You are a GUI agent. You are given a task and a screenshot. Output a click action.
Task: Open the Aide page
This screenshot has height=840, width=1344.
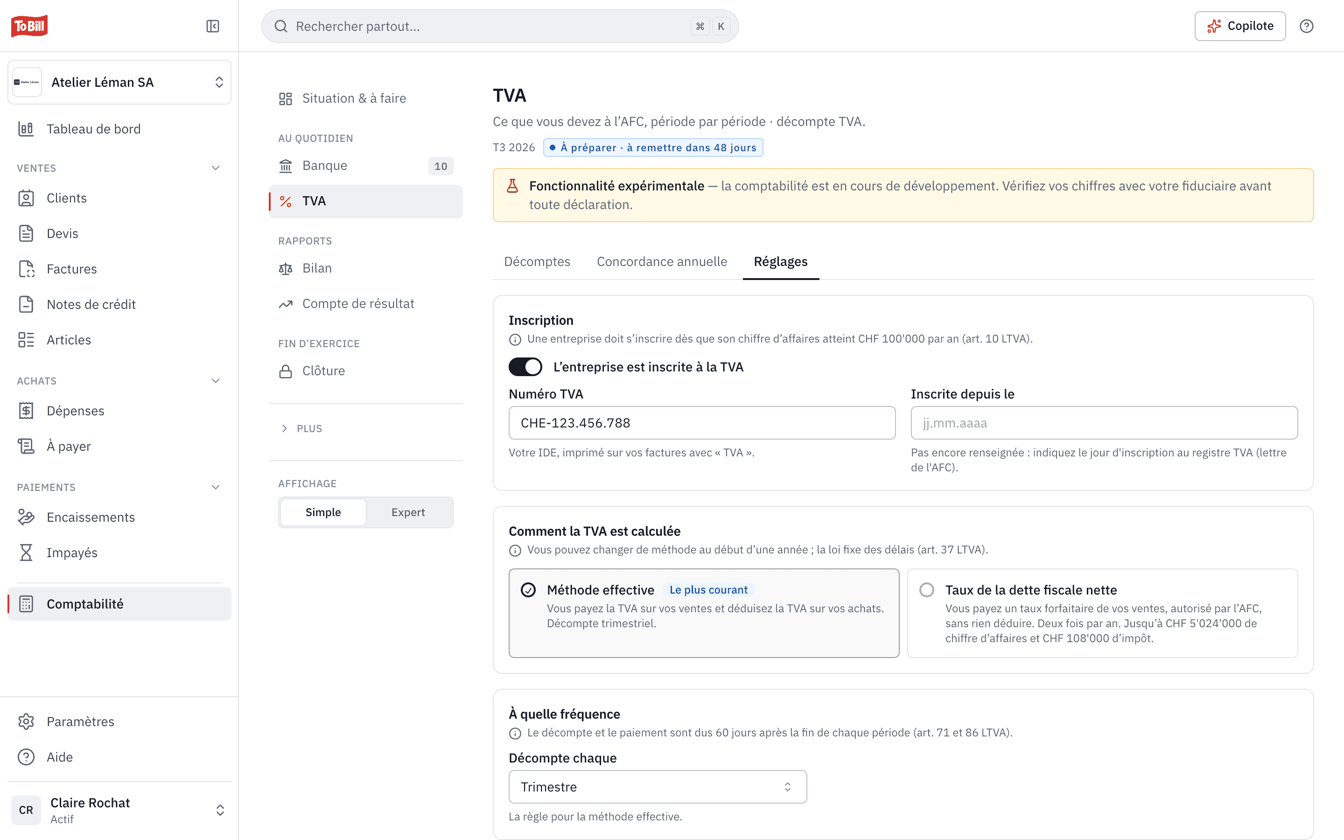pos(119,757)
